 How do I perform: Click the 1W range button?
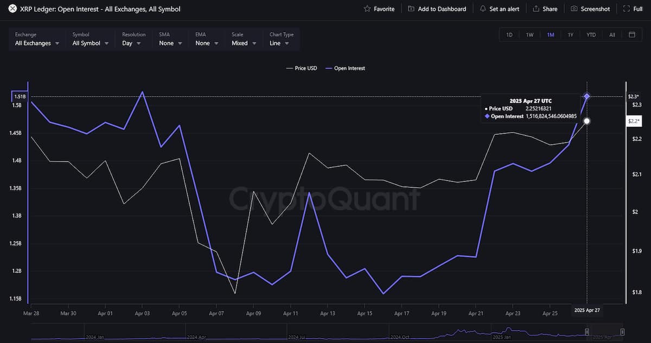tap(529, 34)
